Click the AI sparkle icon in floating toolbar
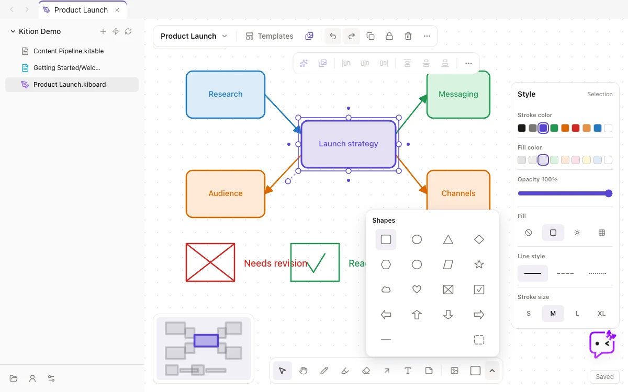Viewport: 628px width, 392px height. click(x=304, y=63)
